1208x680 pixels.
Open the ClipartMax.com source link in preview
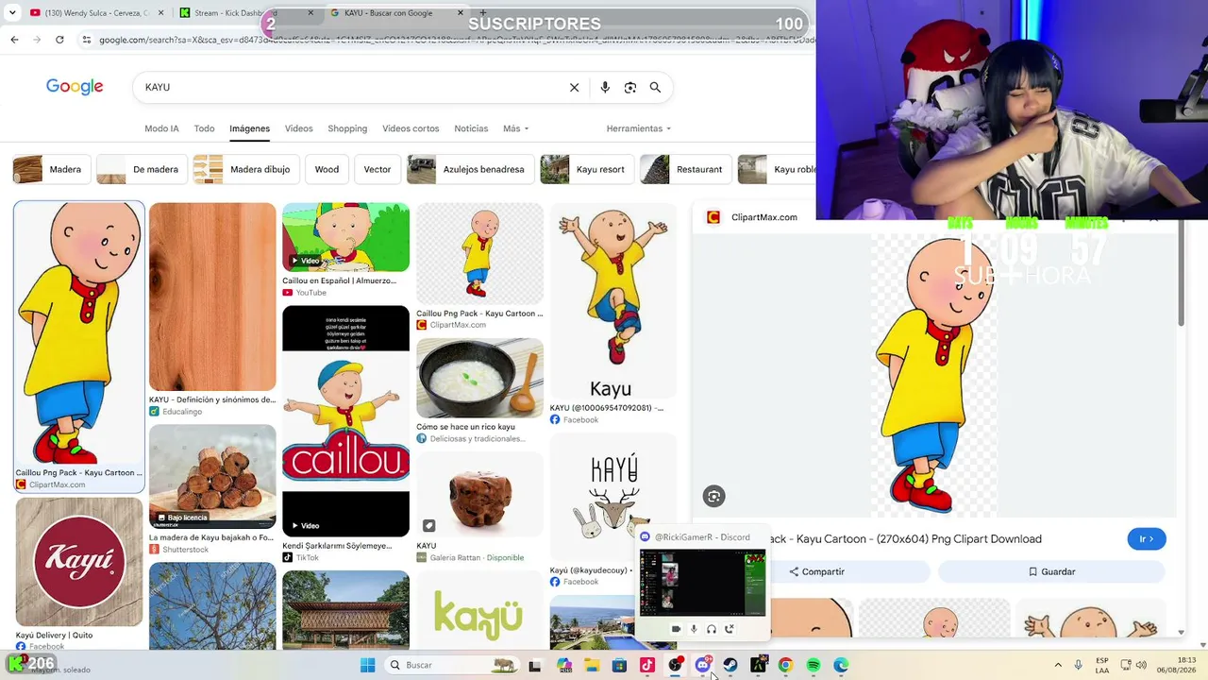pos(763,217)
